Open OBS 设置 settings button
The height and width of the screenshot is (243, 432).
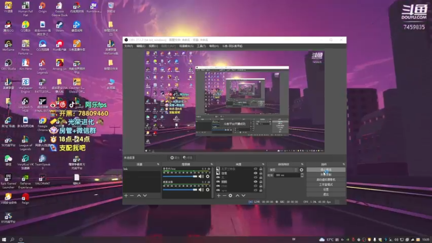click(x=326, y=190)
